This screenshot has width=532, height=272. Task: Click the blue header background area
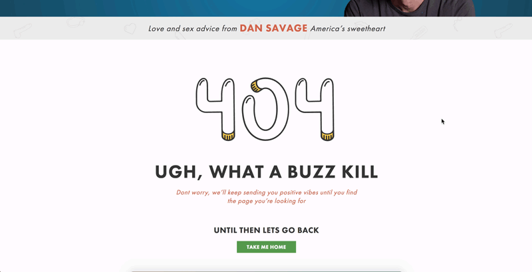tap(170, 8)
